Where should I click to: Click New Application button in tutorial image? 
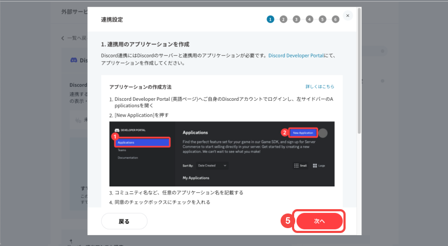(302, 133)
